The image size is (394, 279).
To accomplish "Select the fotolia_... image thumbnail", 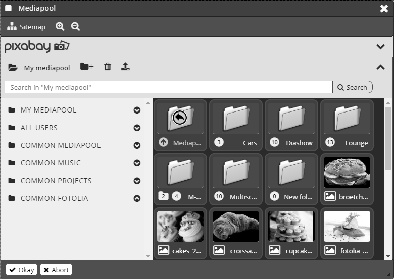I will tap(347, 227).
